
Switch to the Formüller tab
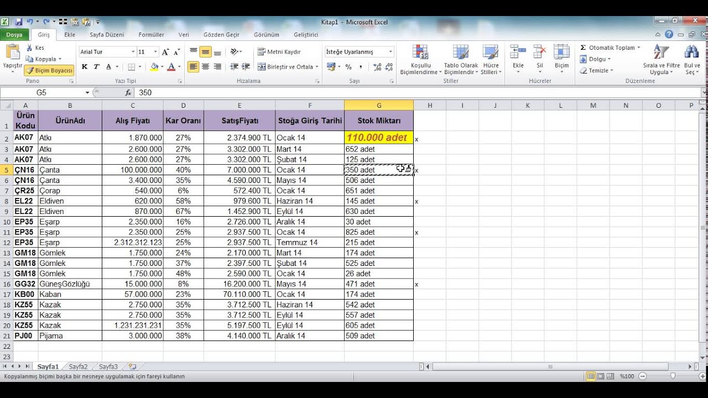point(151,35)
